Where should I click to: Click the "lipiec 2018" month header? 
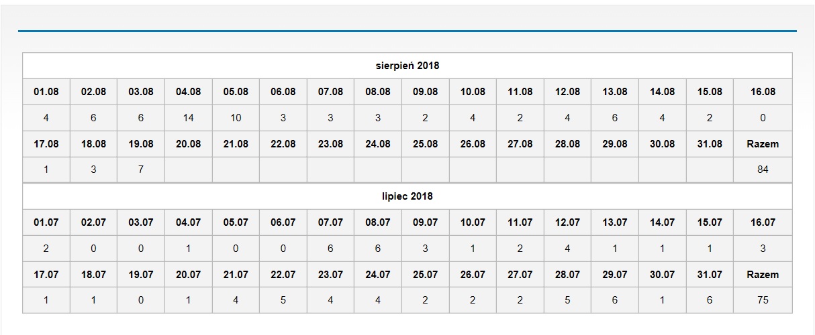407,196
